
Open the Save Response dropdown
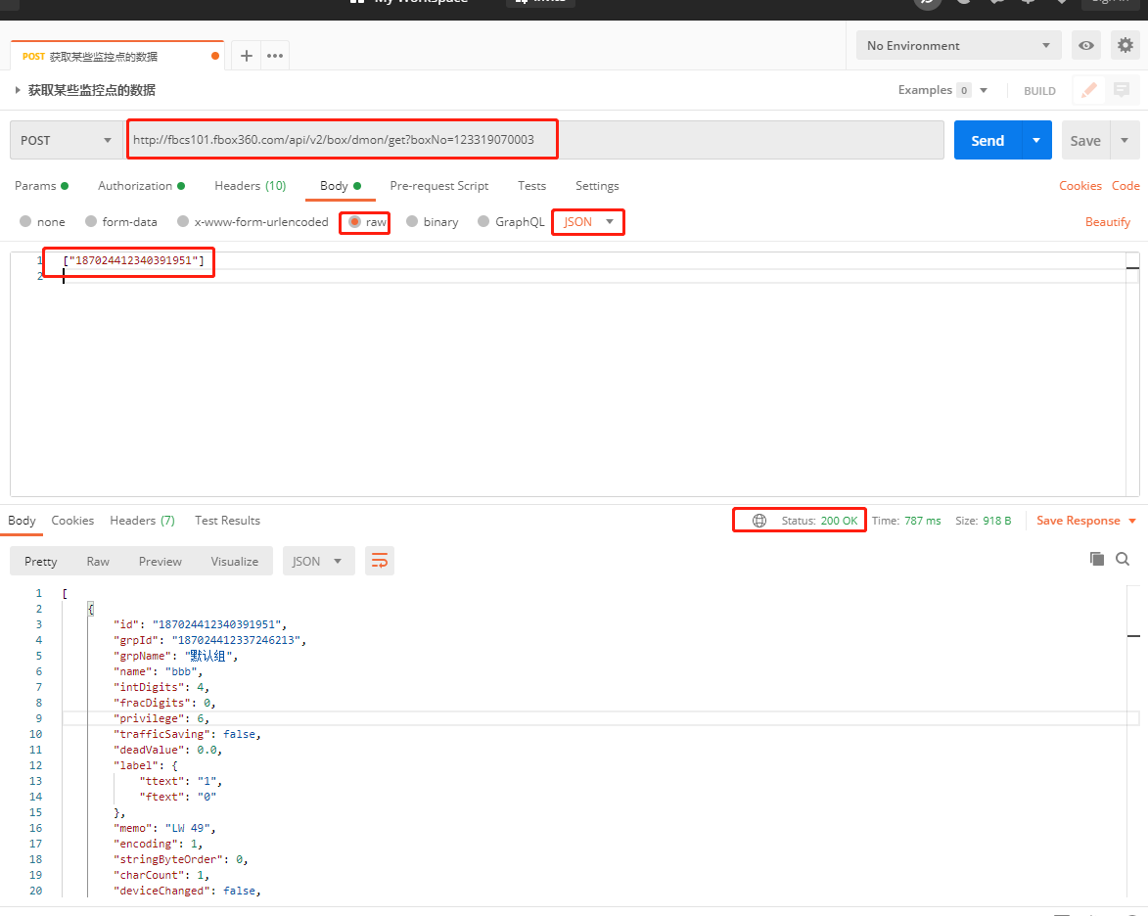coord(1086,521)
